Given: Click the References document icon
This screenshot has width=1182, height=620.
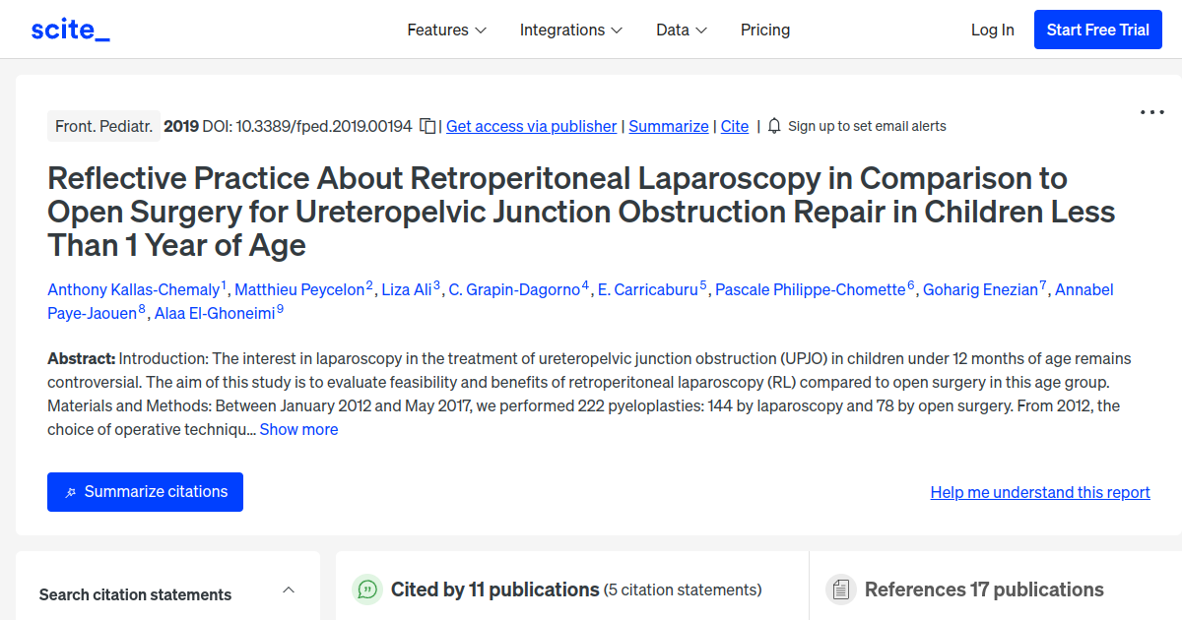Looking at the screenshot, I should (841, 589).
